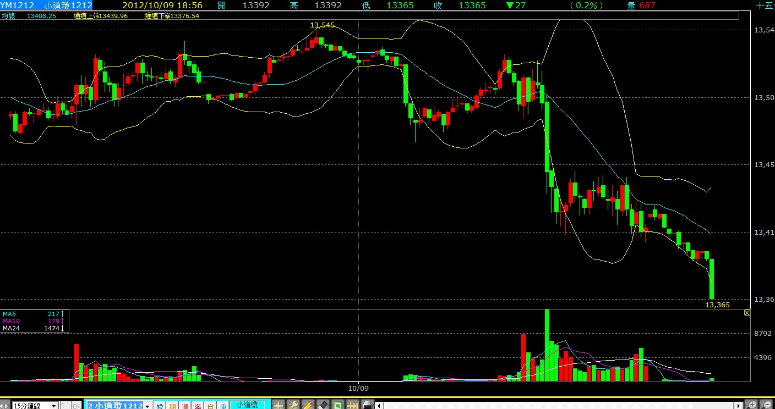
Task: Click the period count input field showing 1
Action: click(x=65, y=406)
